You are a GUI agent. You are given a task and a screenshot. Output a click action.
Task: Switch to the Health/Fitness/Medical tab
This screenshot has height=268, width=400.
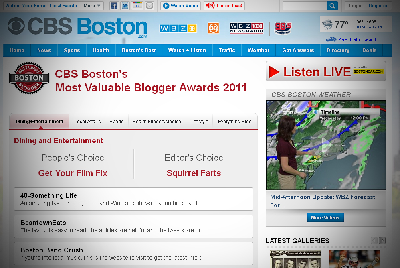tap(157, 122)
